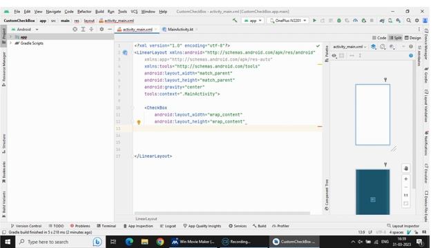Click the light bulb quick-fix icon
The width and height of the screenshot is (442, 248).
pos(139,122)
